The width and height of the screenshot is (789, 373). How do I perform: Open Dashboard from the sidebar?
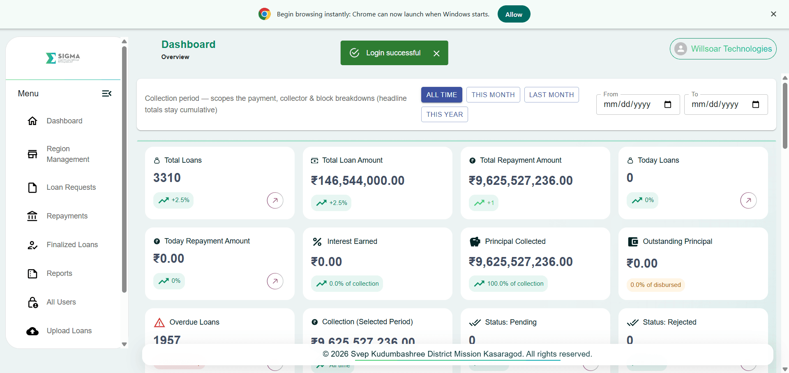[x=64, y=121]
